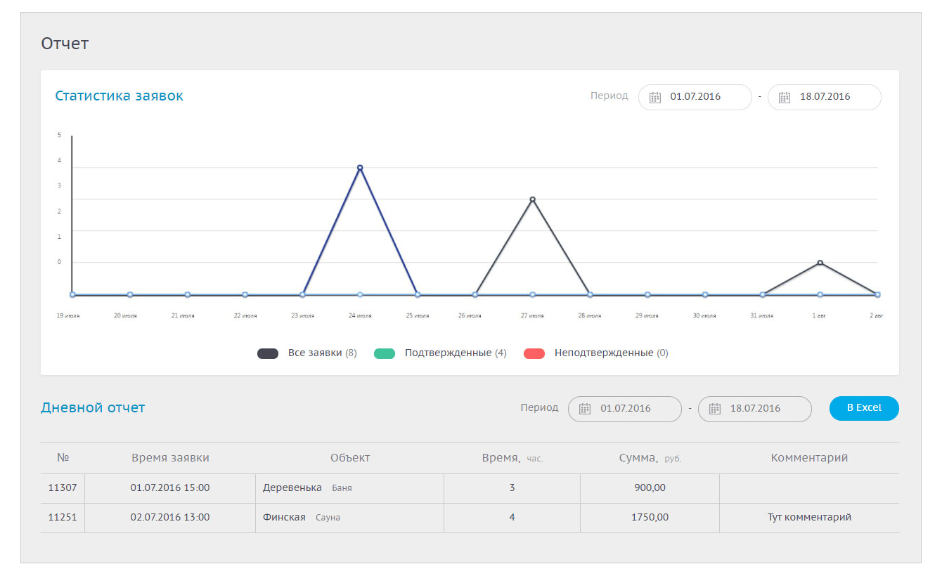942x576 pixels.
Task: Click 18.07.2016 date text in Статистика заявок
Action: click(x=825, y=97)
